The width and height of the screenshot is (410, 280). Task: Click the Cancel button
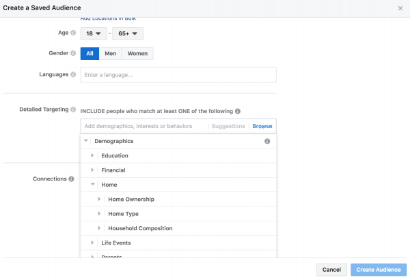pyautogui.click(x=331, y=270)
